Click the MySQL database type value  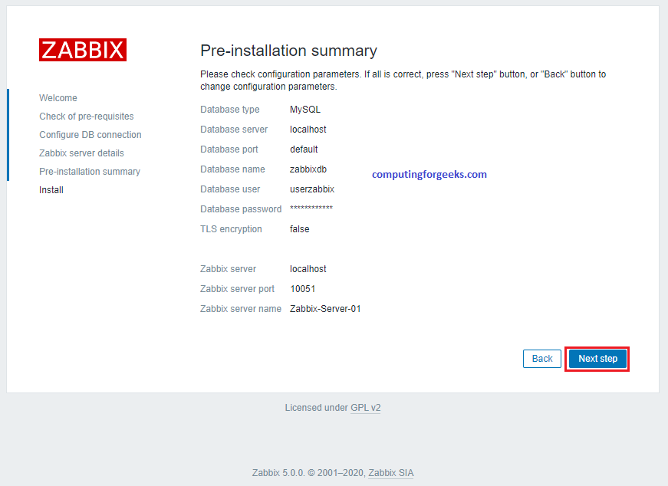305,110
